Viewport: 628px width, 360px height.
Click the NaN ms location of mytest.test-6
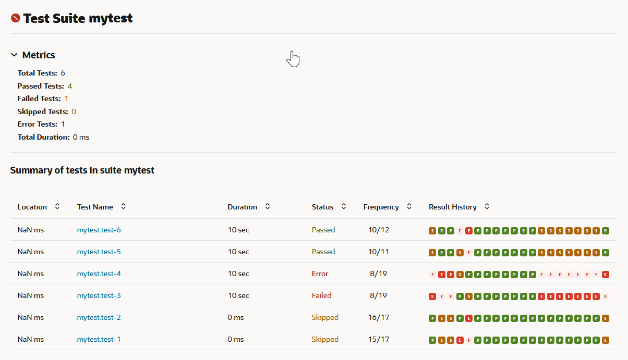pos(31,230)
